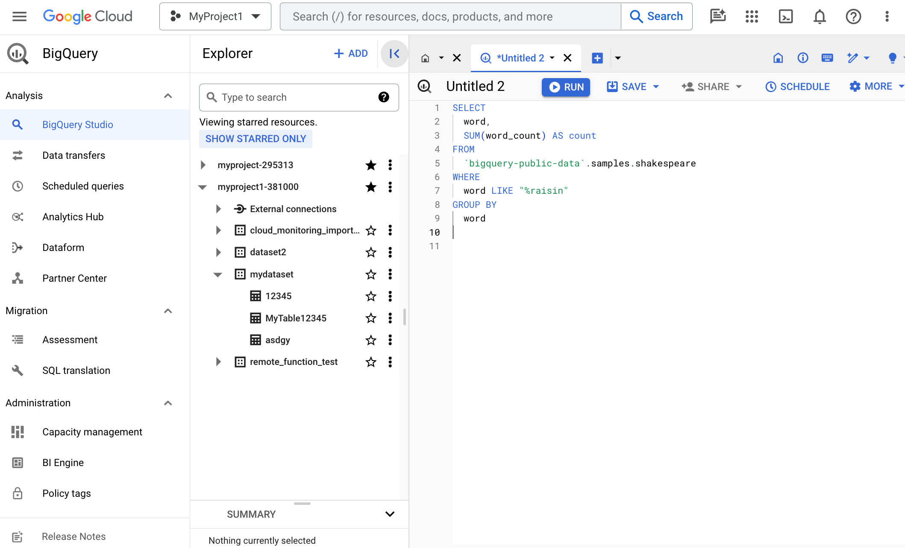The width and height of the screenshot is (905, 548).
Task: Open Data transfers from sidebar menu
Action: pyautogui.click(x=73, y=155)
